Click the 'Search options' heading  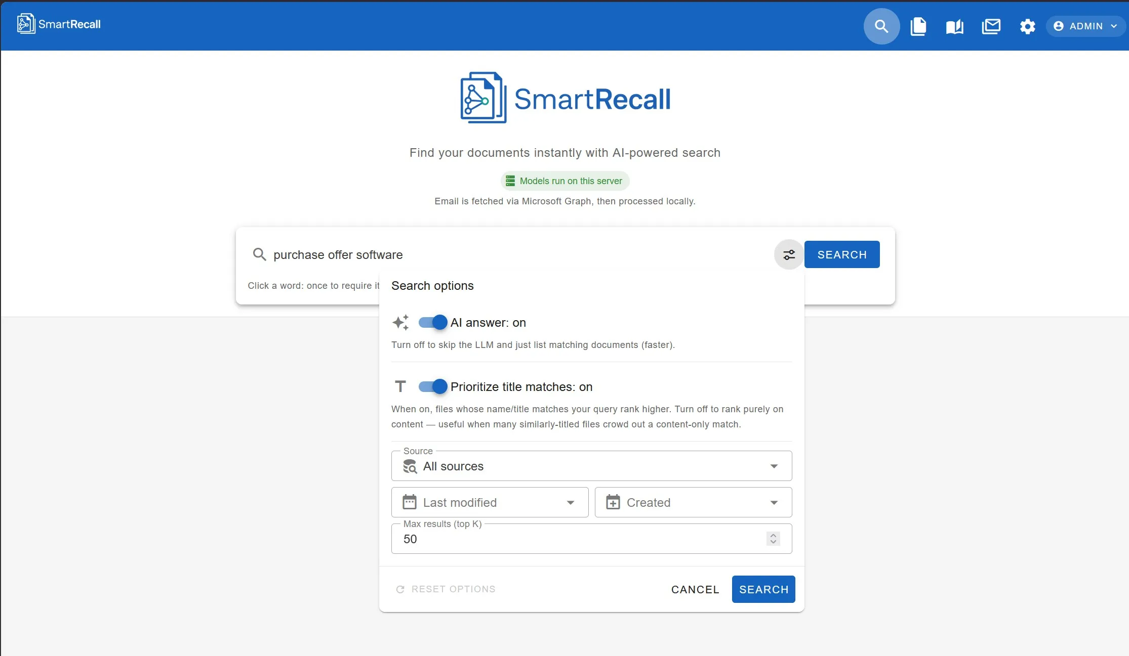click(x=432, y=285)
